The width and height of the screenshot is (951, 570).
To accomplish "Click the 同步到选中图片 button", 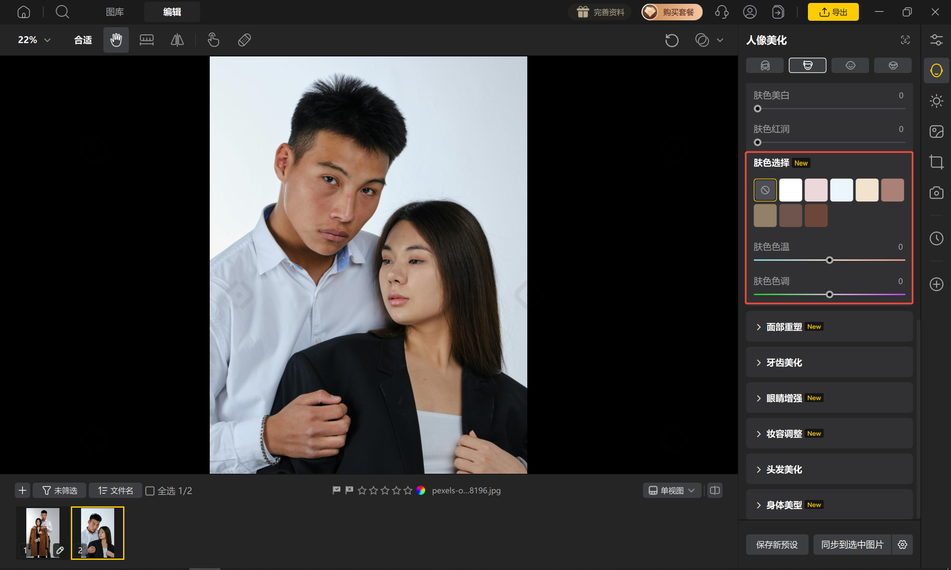I will 853,545.
